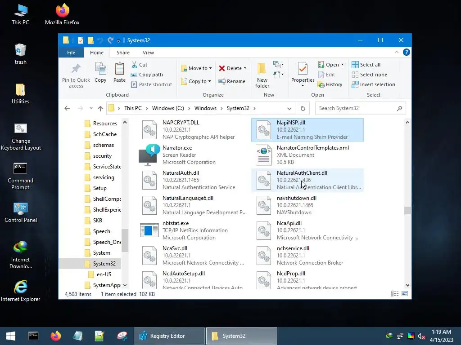Select navshutdown.dll file
This screenshot has height=345, width=461.
(307, 205)
